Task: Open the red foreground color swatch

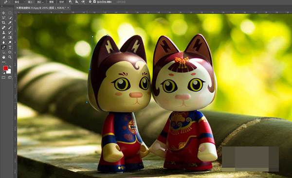Action: point(5,69)
